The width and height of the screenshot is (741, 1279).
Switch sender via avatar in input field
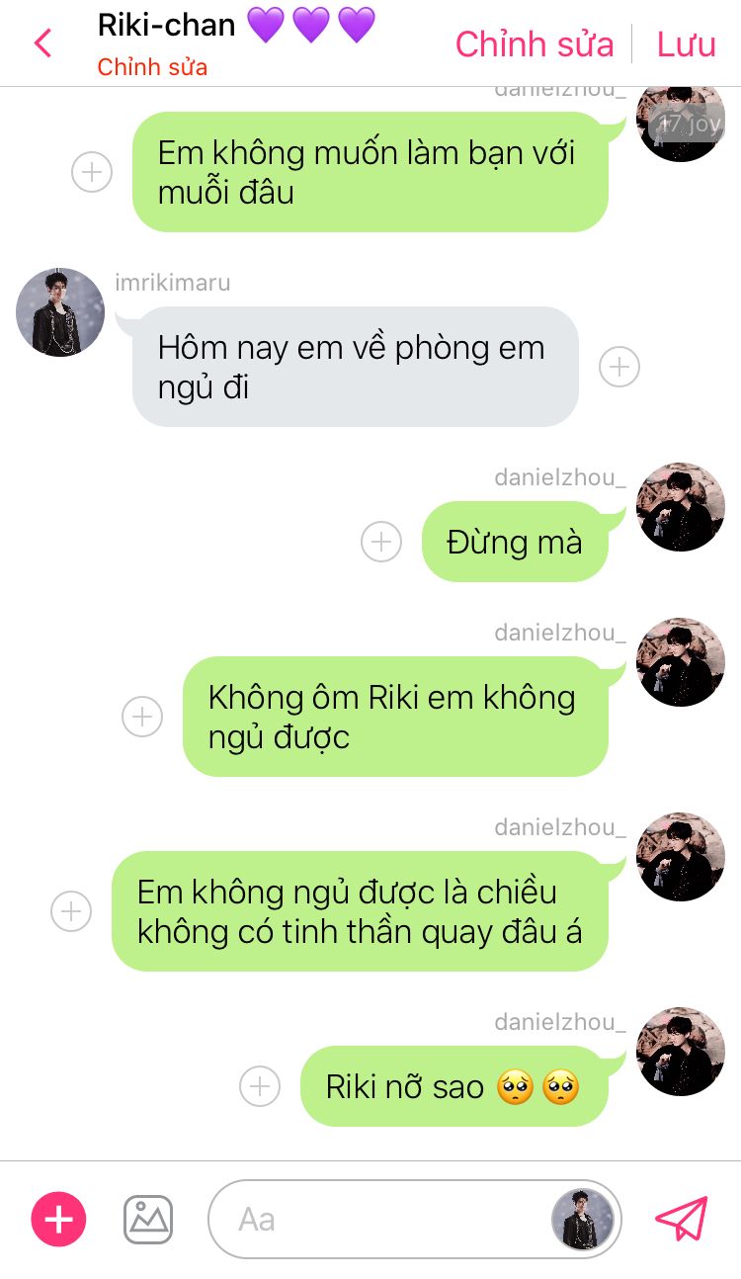[x=583, y=1219]
